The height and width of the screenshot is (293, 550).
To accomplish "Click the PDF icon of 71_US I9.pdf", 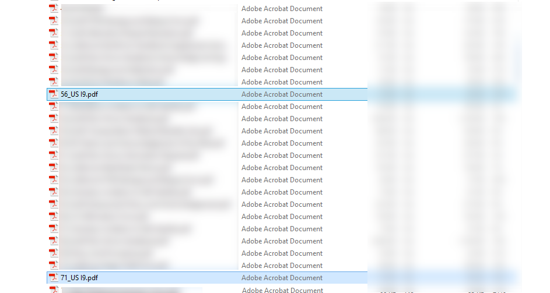I will pos(53,278).
